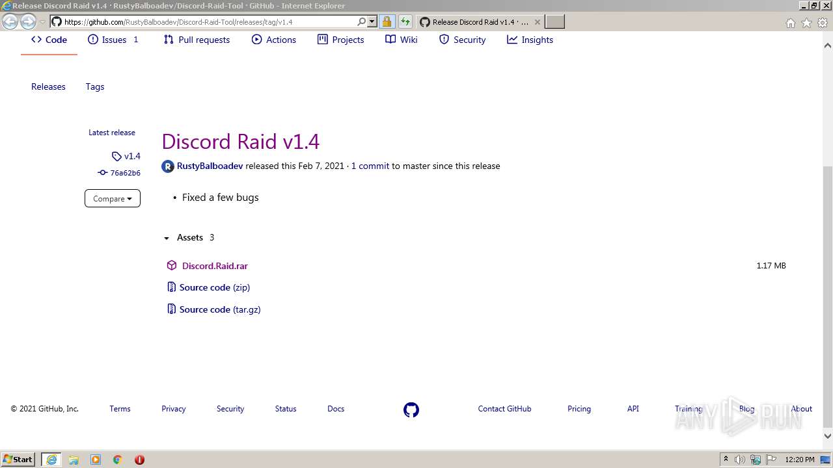Click the zip file icon beside Source code (zip)
833x468 pixels.
click(172, 287)
